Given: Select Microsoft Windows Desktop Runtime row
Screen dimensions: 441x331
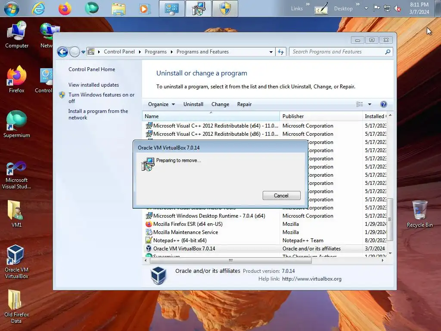Looking at the screenshot, I should (265, 216).
